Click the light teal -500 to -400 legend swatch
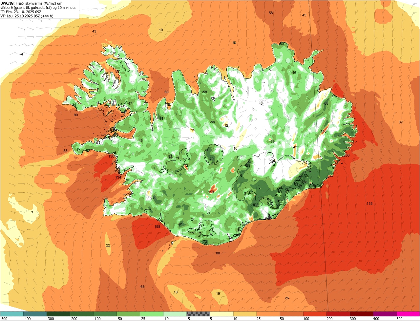Screen dimensions: 420x321 tap(12, 314)
